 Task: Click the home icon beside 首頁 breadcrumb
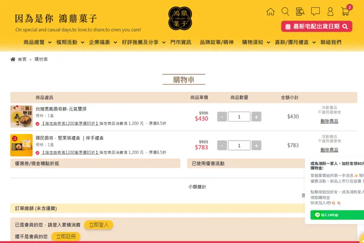13,59
